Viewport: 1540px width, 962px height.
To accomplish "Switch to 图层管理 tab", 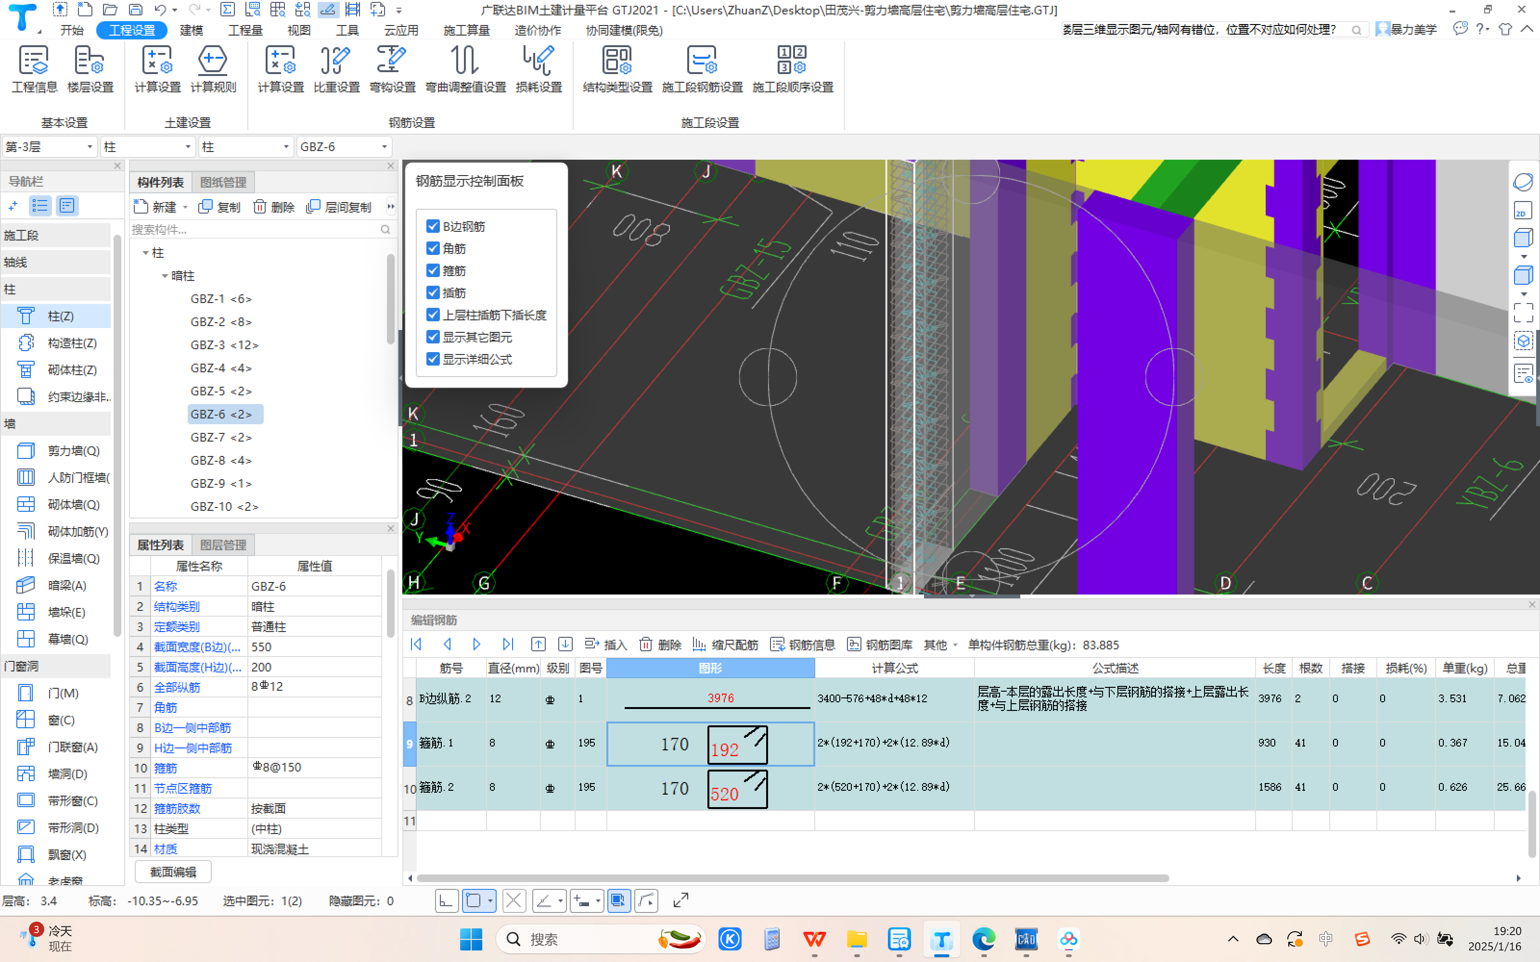I will pos(223,545).
